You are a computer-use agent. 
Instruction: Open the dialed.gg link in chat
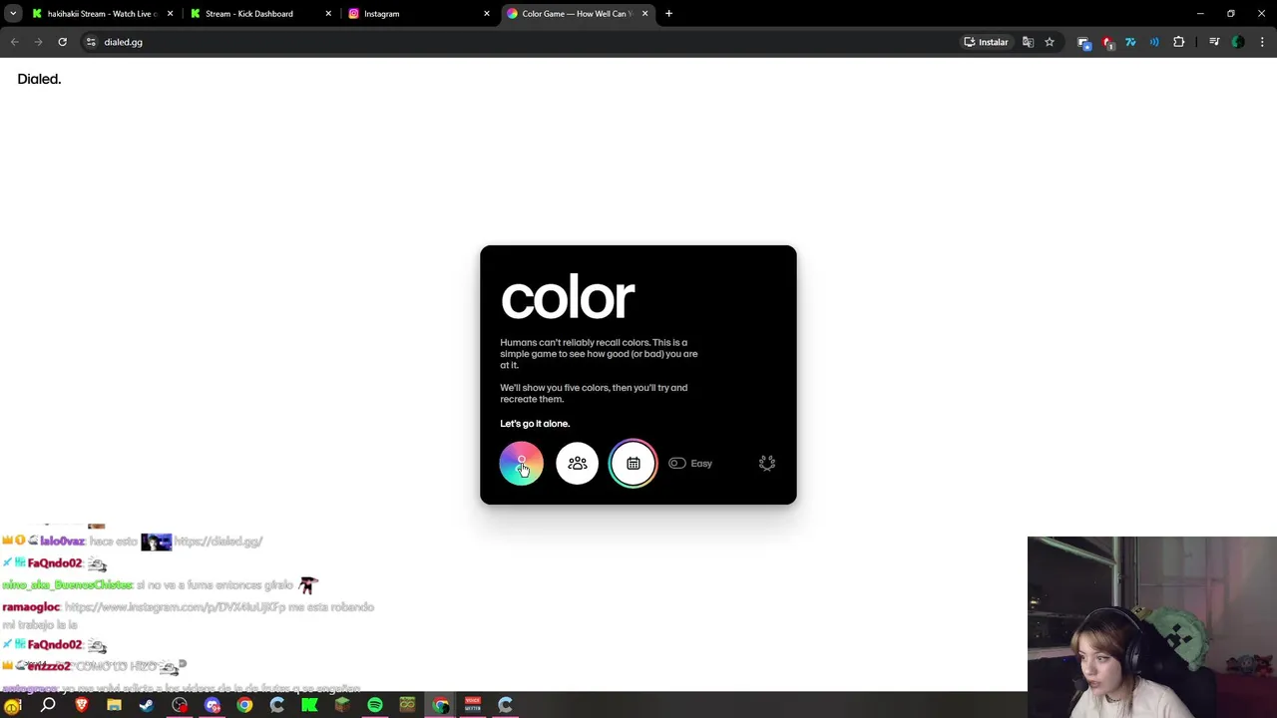218,541
